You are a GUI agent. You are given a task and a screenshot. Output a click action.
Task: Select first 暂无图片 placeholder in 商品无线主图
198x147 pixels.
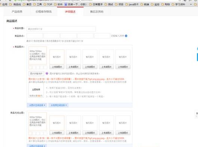(57, 123)
